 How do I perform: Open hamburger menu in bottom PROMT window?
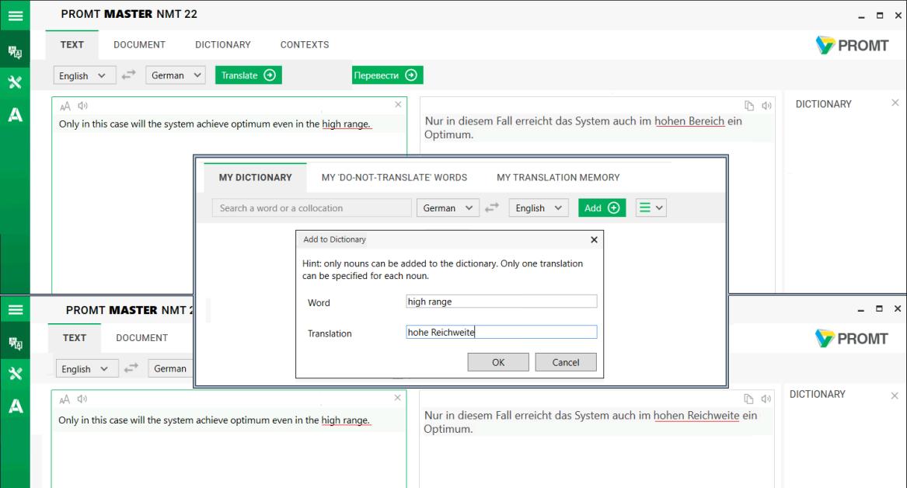click(x=15, y=310)
